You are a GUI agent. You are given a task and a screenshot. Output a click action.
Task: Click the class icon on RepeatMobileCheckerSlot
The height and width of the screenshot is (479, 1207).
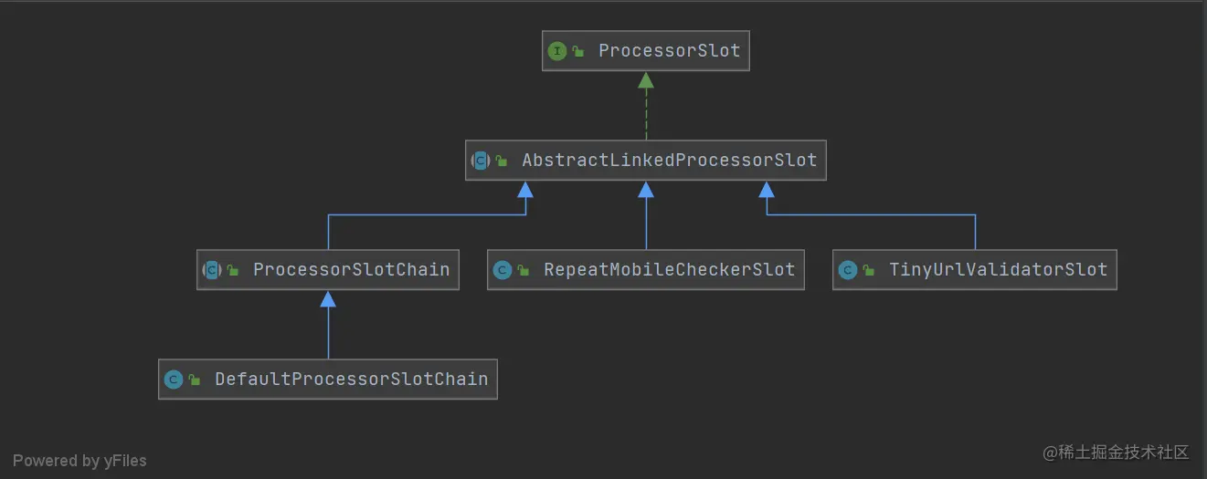coord(502,270)
